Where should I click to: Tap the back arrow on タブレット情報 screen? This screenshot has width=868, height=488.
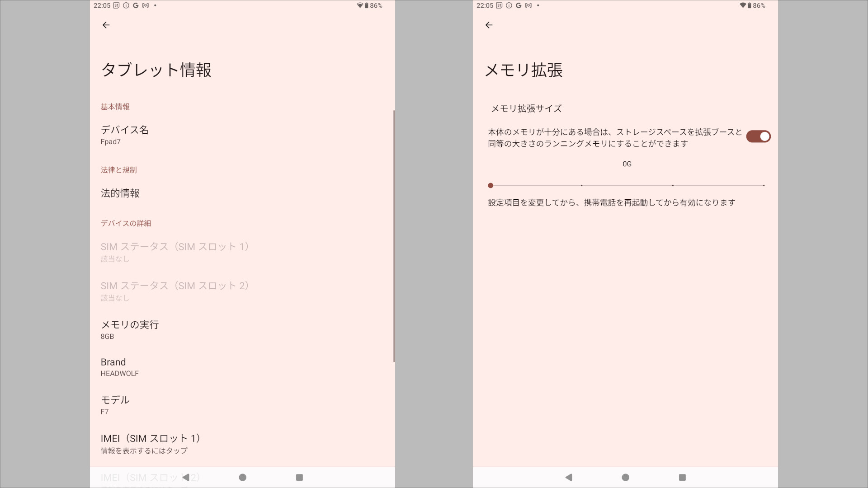click(106, 25)
